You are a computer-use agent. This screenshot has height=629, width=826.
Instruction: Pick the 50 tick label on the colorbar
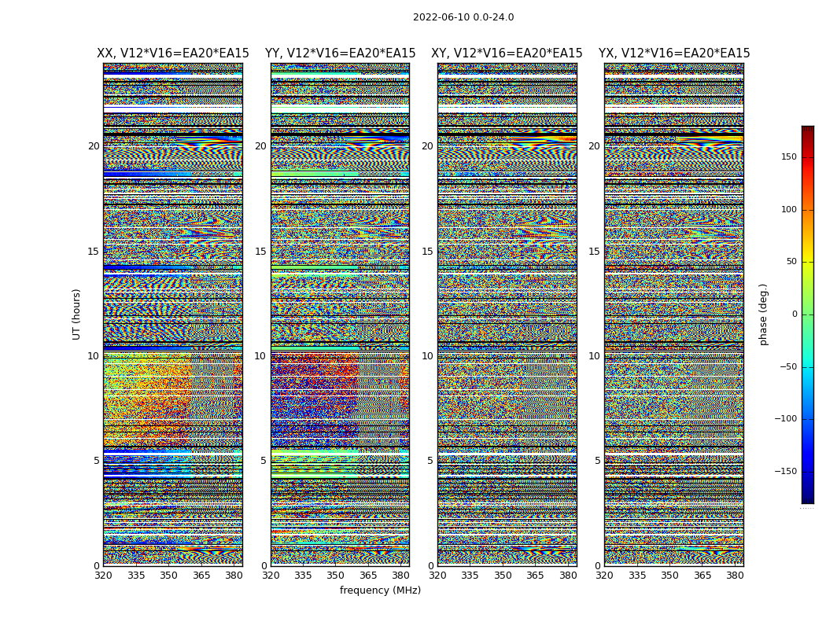791,262
